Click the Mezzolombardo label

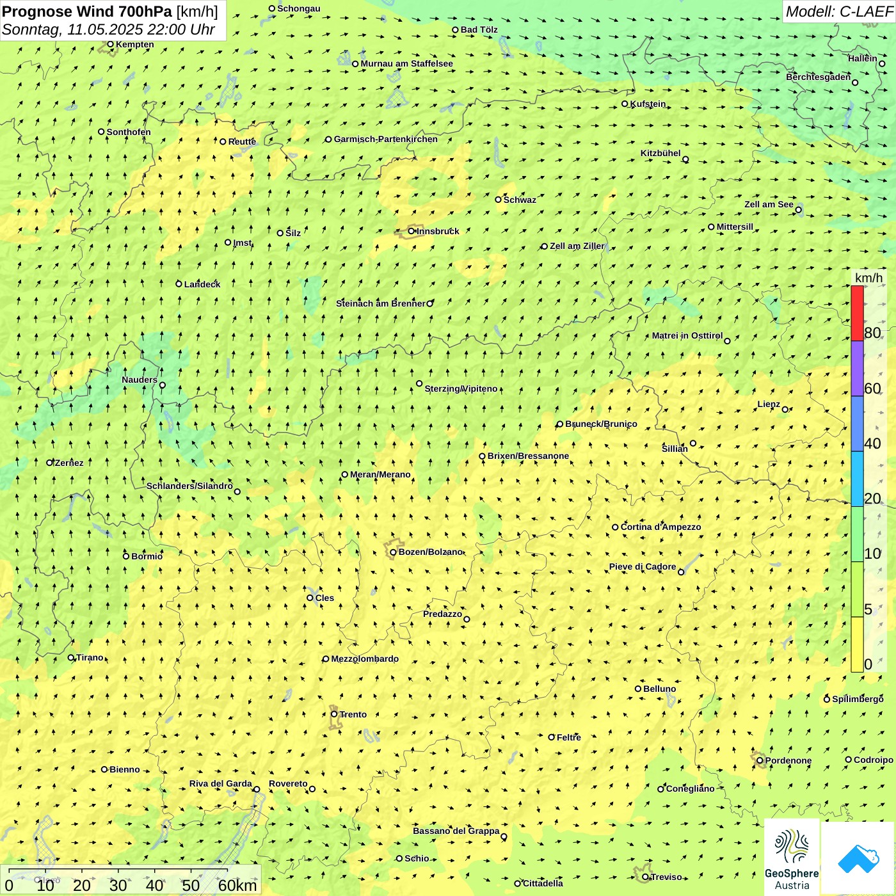(365, 659)
